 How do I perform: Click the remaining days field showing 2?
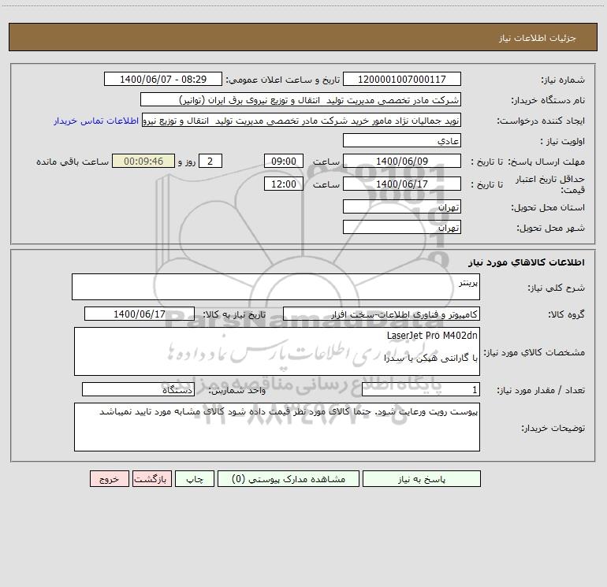[x=210, y=161]
